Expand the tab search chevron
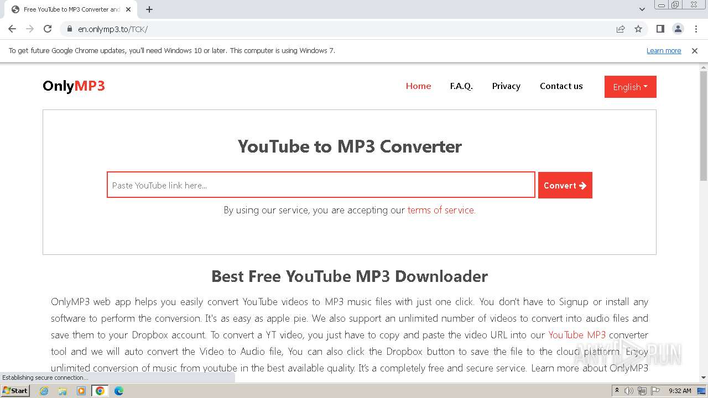708x398 pixels. click(x=642, y=9)
